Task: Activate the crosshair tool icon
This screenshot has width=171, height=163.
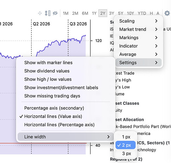Action: tap(40, 13)
